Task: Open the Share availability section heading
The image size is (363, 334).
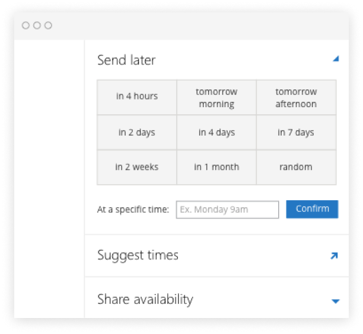Action: coord(145,299)
